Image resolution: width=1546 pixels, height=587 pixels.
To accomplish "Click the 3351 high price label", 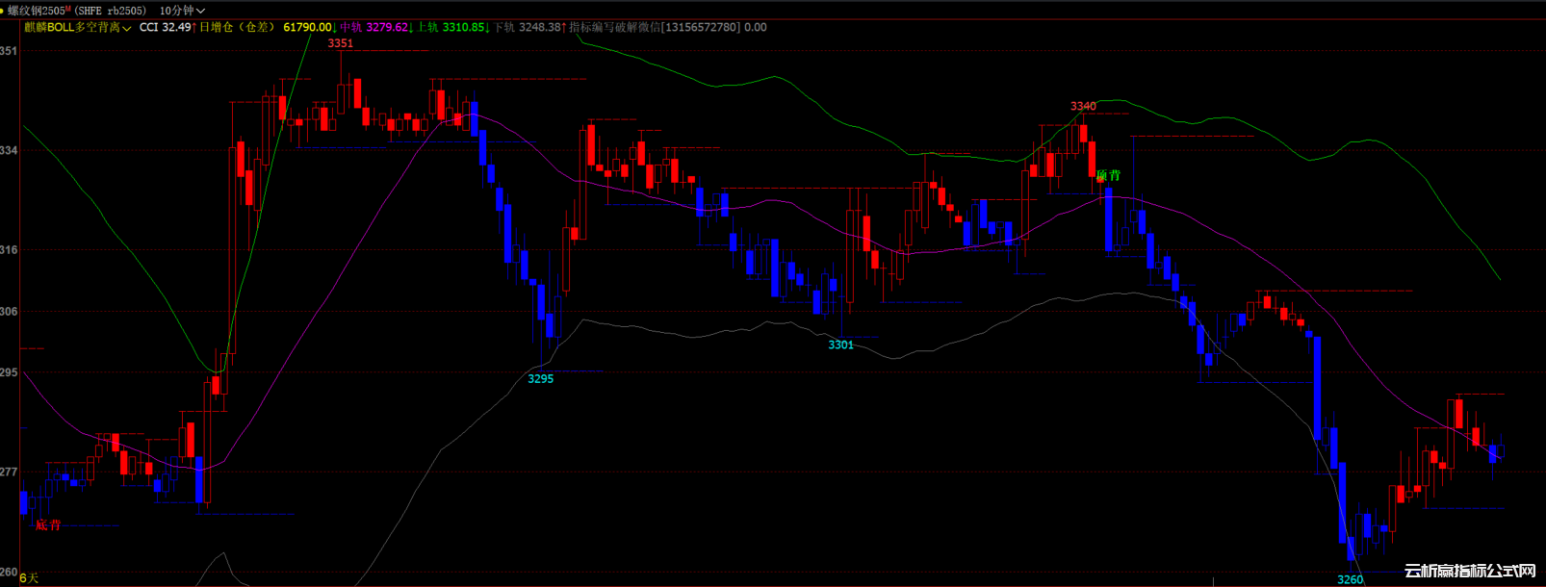I will 341,43.
